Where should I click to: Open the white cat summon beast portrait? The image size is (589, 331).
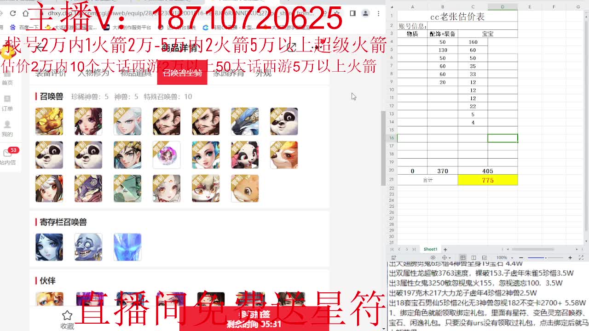coord(206,188)
